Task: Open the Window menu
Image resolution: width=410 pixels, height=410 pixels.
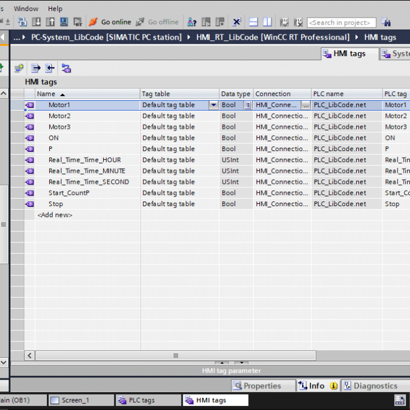Action: [x=26, y=9]
